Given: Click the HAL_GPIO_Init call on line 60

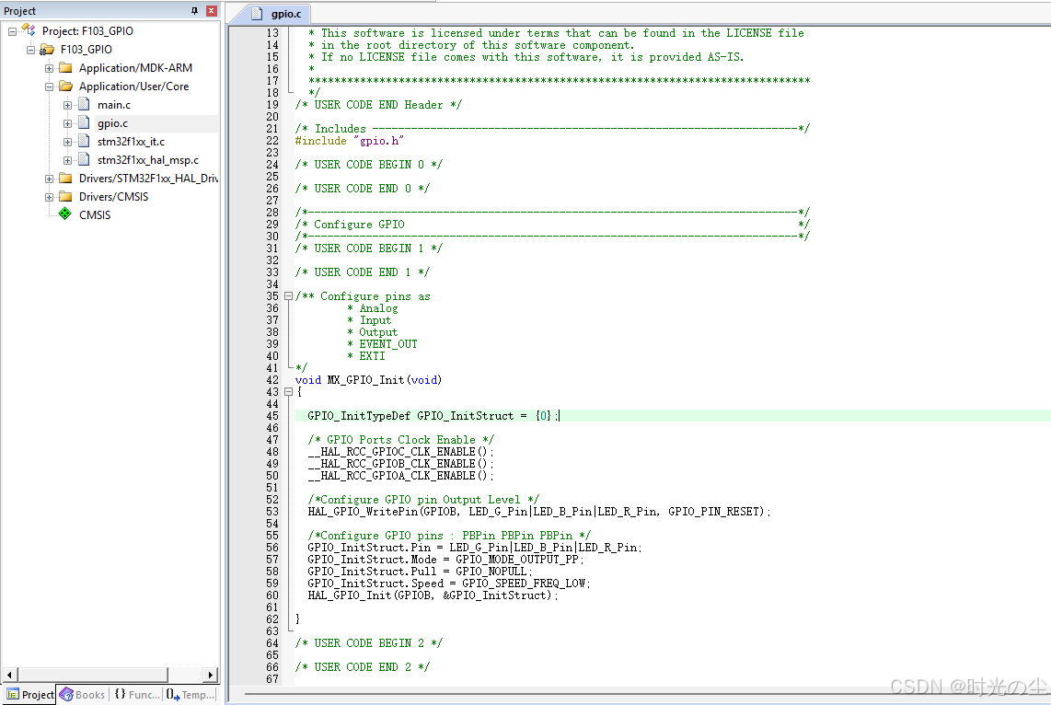Looking at the screenshot, I should [x=433, y=595].
